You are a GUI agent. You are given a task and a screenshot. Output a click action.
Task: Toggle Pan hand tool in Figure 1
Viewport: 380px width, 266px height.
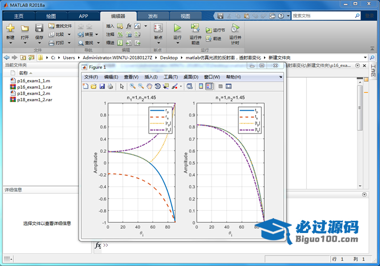(x=149, y=86)
